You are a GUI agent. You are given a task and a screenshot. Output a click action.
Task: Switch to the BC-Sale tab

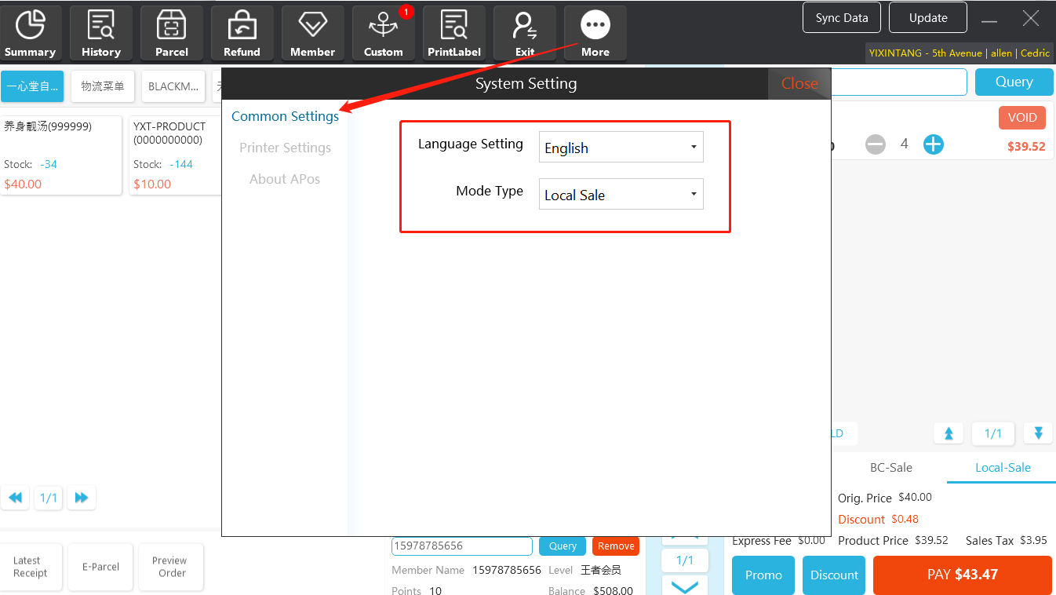[x=890, y=467]
